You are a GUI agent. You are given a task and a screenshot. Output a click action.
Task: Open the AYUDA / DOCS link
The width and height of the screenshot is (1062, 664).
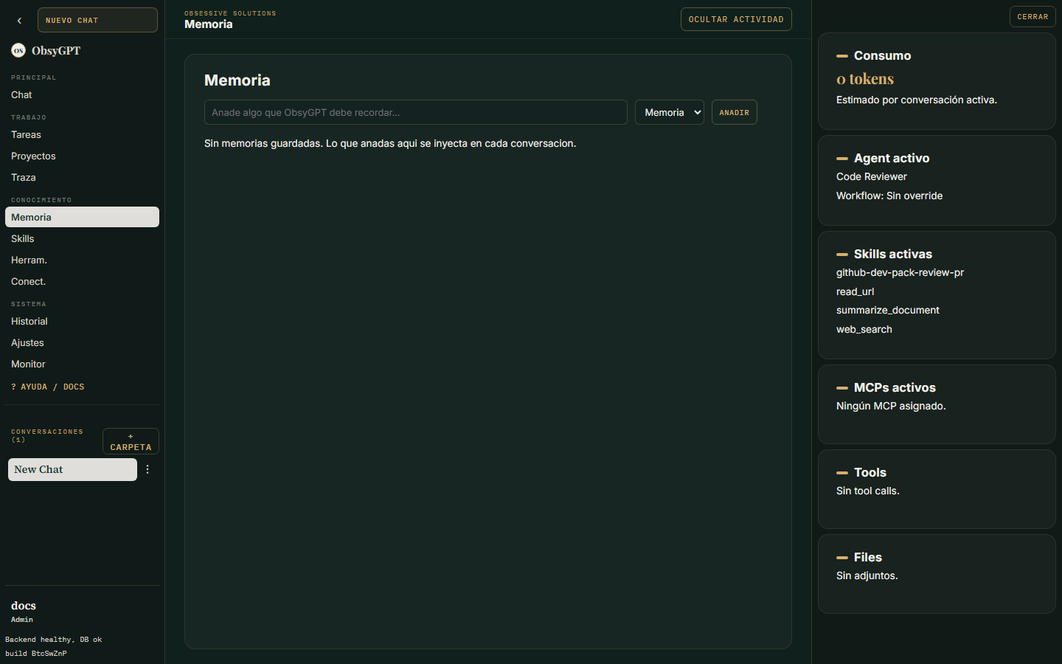tap(48, 387)
